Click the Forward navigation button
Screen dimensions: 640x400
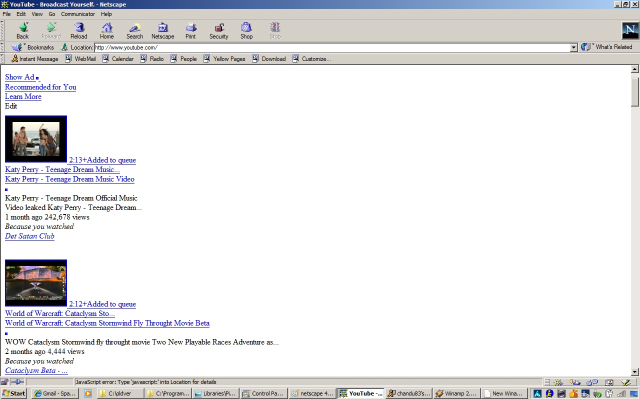pos(51,30)
